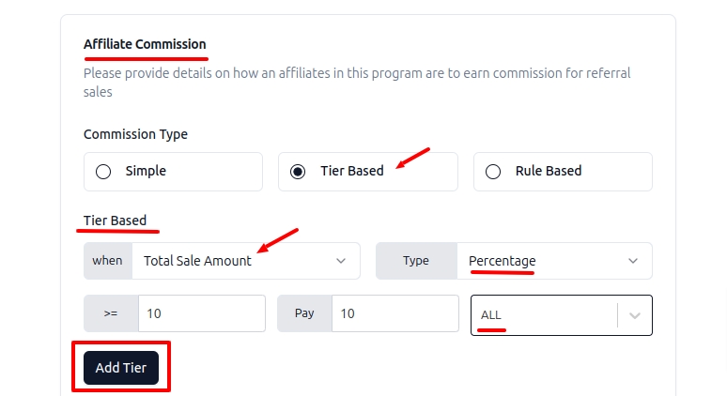Image resolution: width=727 pixels, height=396 pixels.
Task: Click the chevron arrow in the Percentage dropdown
Action: point(633,261)
